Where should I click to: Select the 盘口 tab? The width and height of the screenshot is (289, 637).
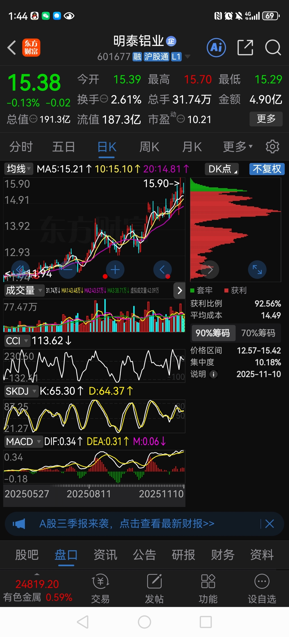[66, 555]
